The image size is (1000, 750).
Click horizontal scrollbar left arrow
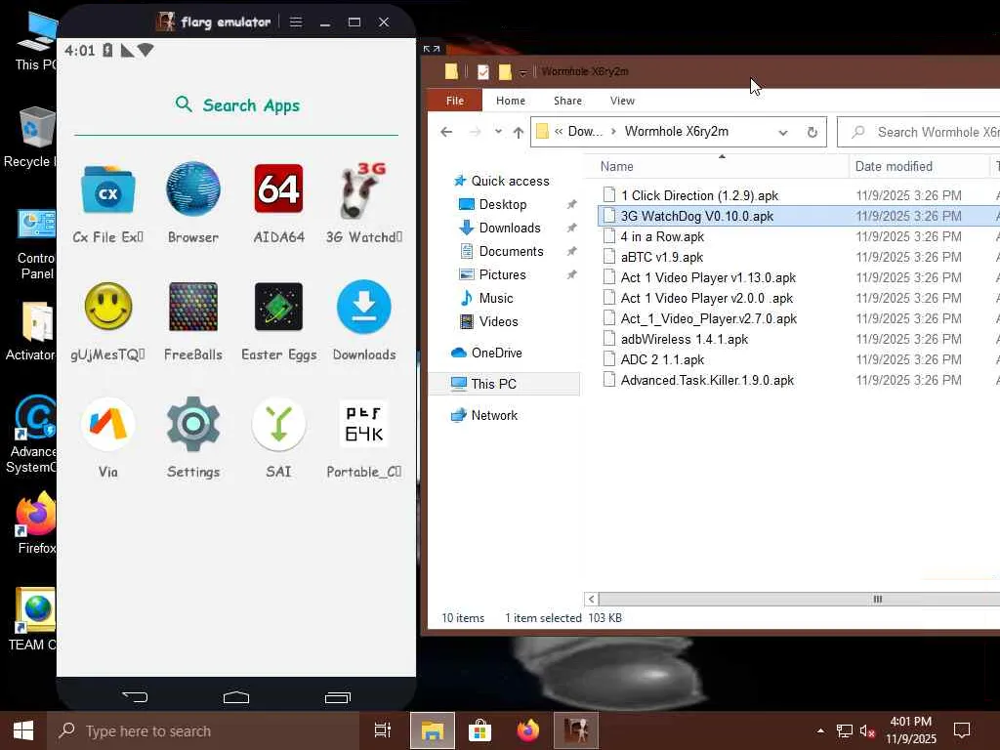pos(591,599)
